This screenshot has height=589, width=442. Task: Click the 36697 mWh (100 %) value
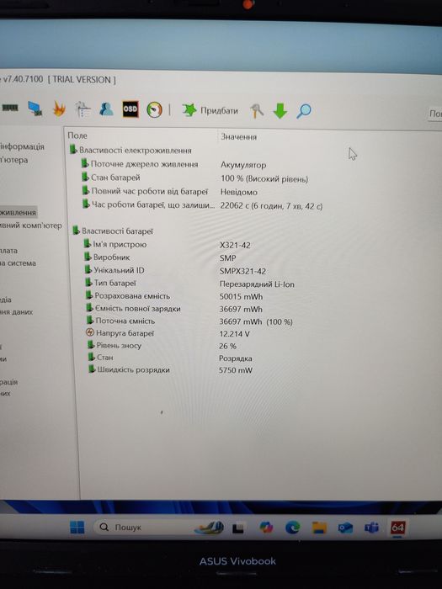point(256,321)
